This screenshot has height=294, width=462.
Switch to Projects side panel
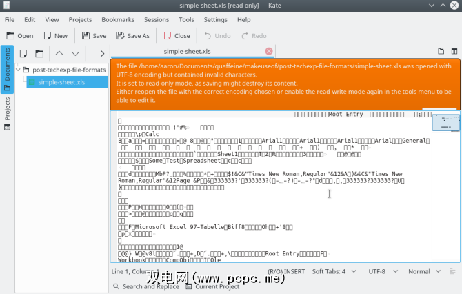[7, 114]
